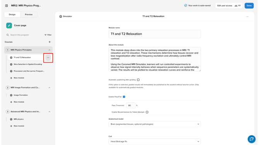Switch to the Design tab
The width and height of the screenshot is (259, 145).
tap(12, 15)
